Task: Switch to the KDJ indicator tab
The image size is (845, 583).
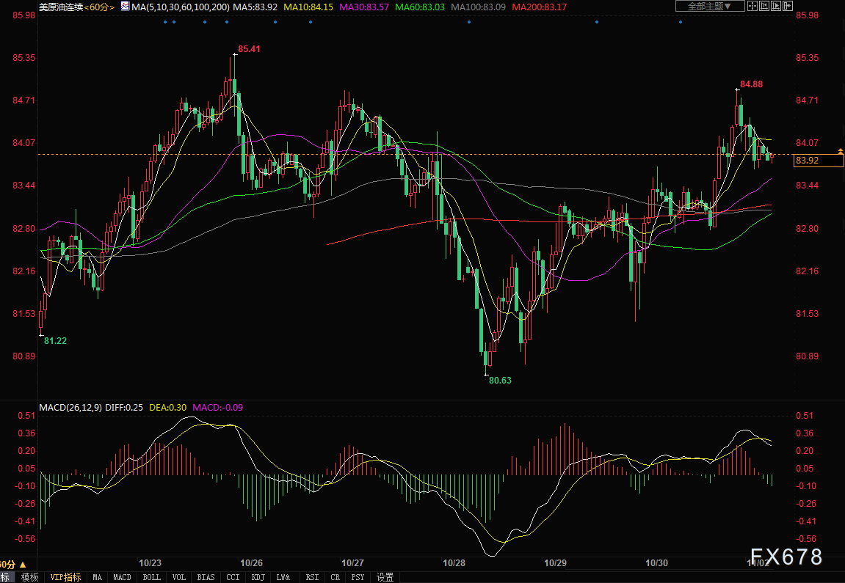Action: click(258, 577)
